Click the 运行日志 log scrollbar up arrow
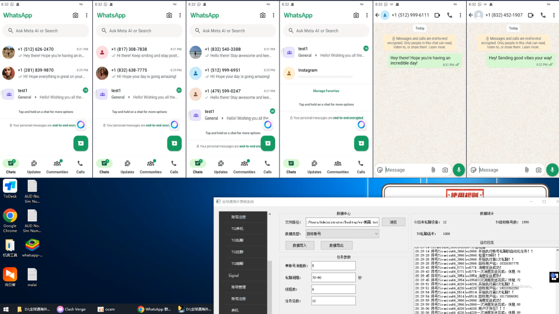Screen dimensions: 559x314 (557, 250)
